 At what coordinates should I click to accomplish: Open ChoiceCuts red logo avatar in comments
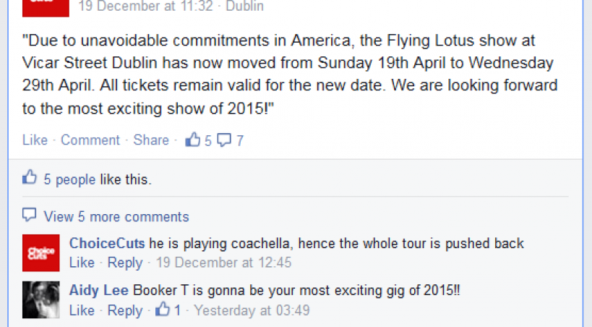coord(41,252)
